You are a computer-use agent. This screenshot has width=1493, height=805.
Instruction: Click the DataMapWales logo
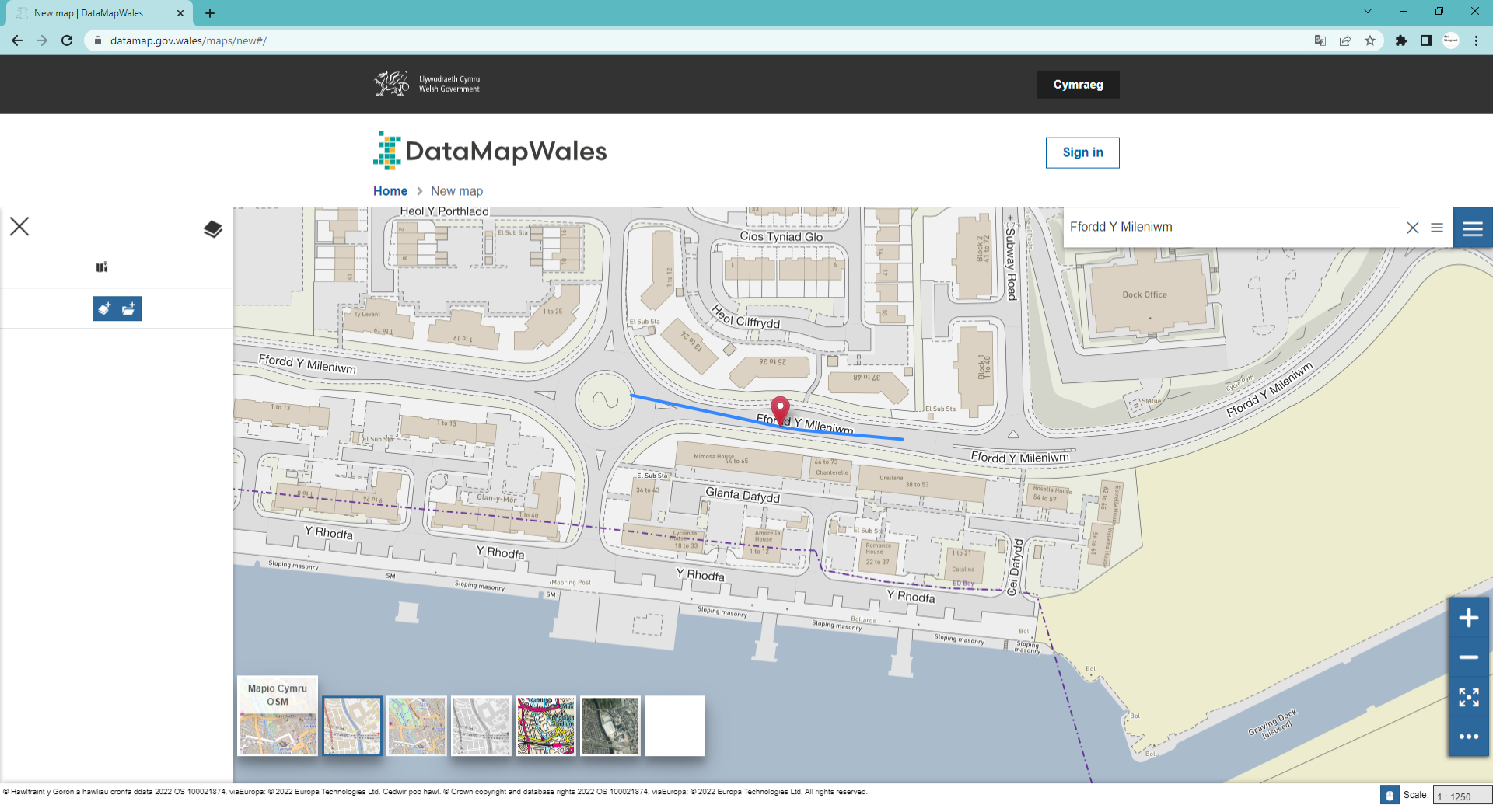pos(490,151)
